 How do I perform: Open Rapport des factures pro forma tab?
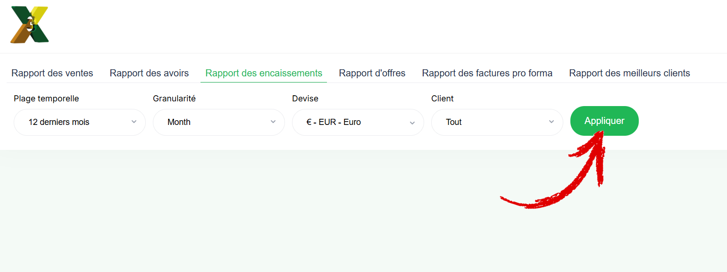pyautogui.click(x=487, y=73)
